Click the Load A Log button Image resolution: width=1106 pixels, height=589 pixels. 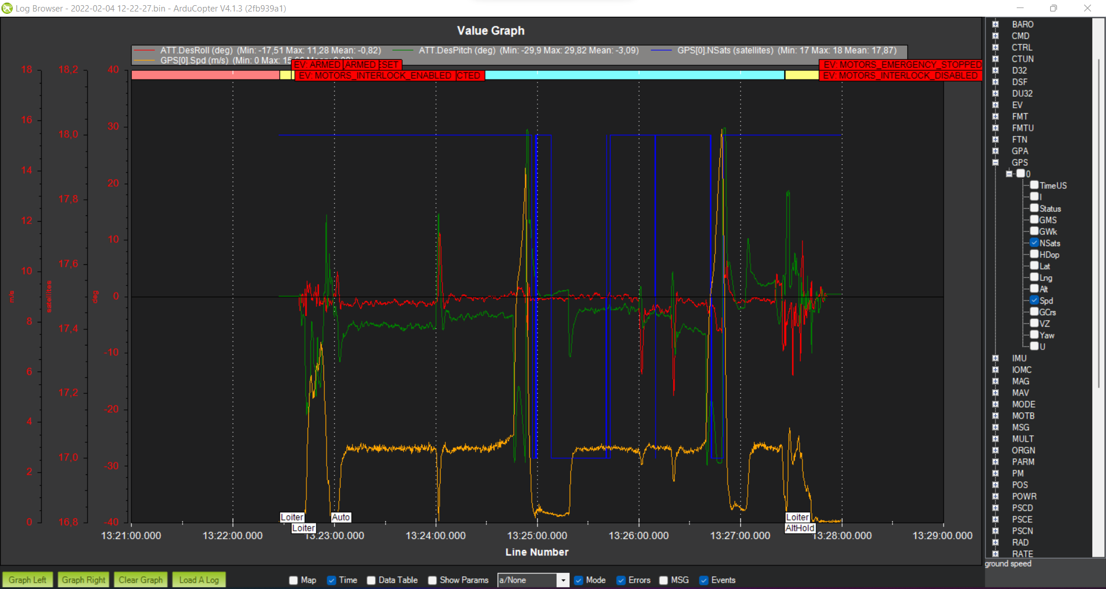[198, 580]
